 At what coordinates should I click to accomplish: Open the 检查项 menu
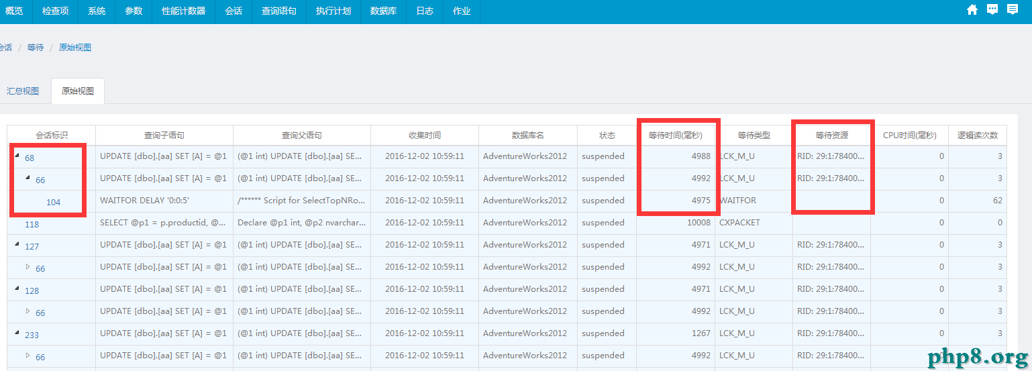point(55,11)
